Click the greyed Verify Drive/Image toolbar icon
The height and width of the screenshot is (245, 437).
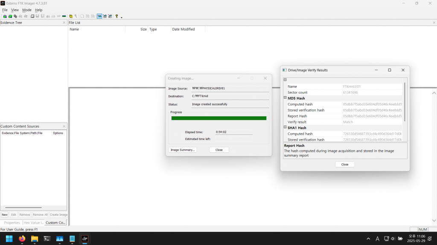click(x=58, y=17)
